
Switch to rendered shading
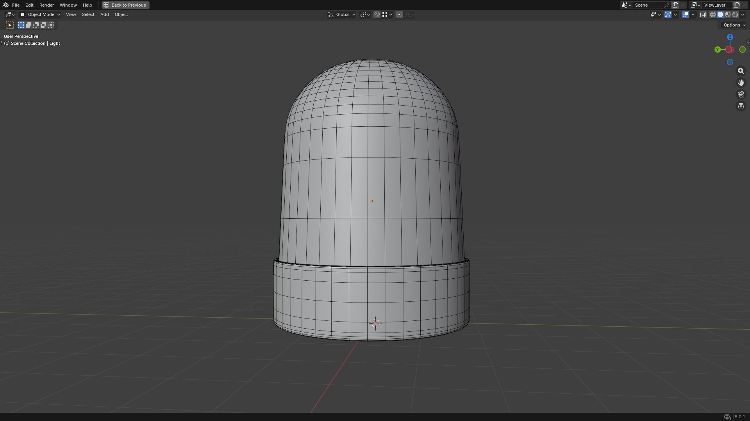(x=735, y=14)
